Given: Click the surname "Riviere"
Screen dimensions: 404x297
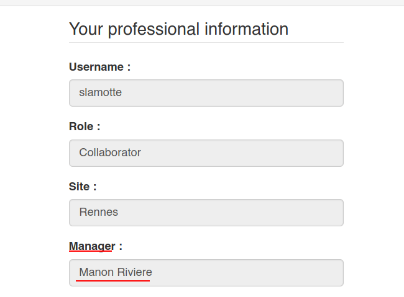Looking at the screenshot, I should click(135, 272).
